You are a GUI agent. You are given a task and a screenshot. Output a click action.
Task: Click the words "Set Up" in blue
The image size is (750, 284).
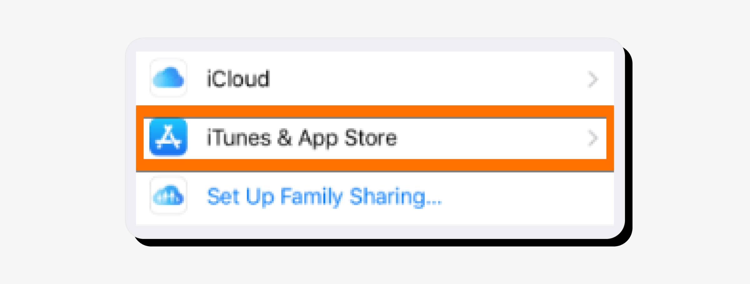point(240,197)
